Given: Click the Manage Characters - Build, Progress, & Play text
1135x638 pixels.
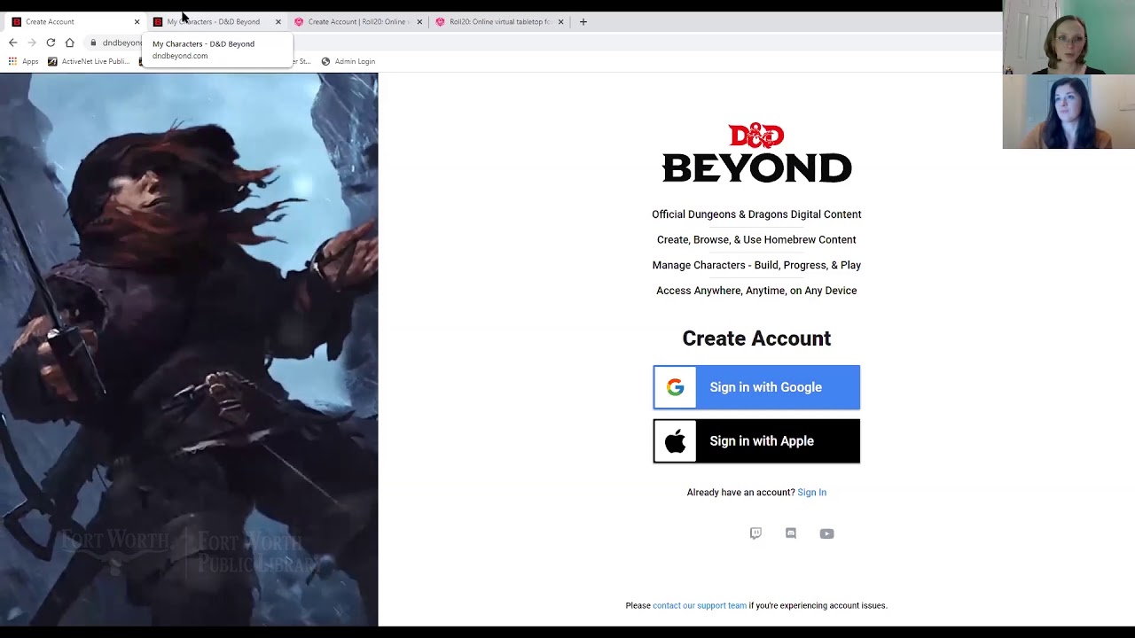Looking at the screenshot, I should [756, 265].
